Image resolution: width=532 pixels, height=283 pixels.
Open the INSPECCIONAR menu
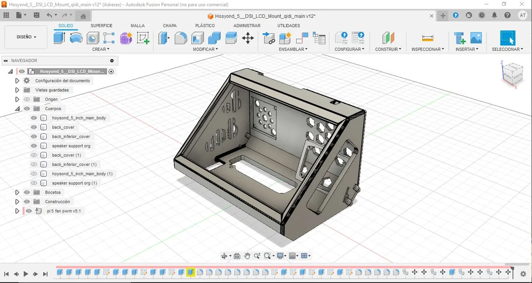[x=428, y=49]
